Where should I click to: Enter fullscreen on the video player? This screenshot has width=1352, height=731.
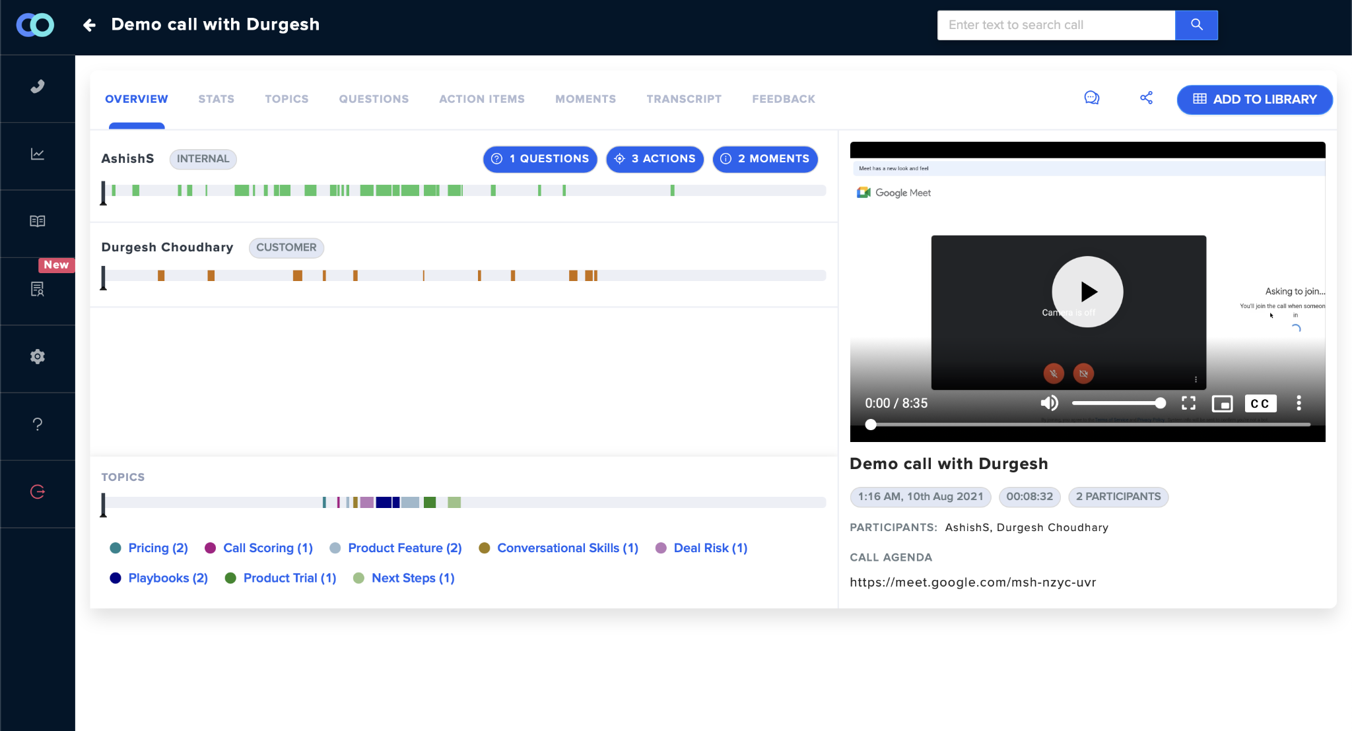(x=1188, y=403)
